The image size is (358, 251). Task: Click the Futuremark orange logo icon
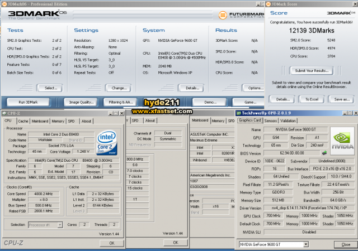(x=223, y=15)
